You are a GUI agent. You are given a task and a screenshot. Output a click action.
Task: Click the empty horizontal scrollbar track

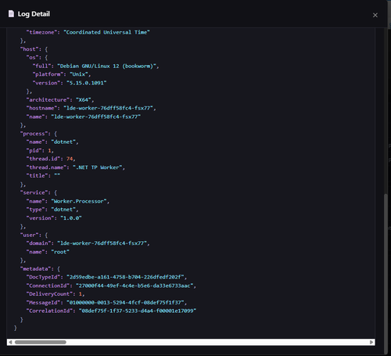click(217, 342)
